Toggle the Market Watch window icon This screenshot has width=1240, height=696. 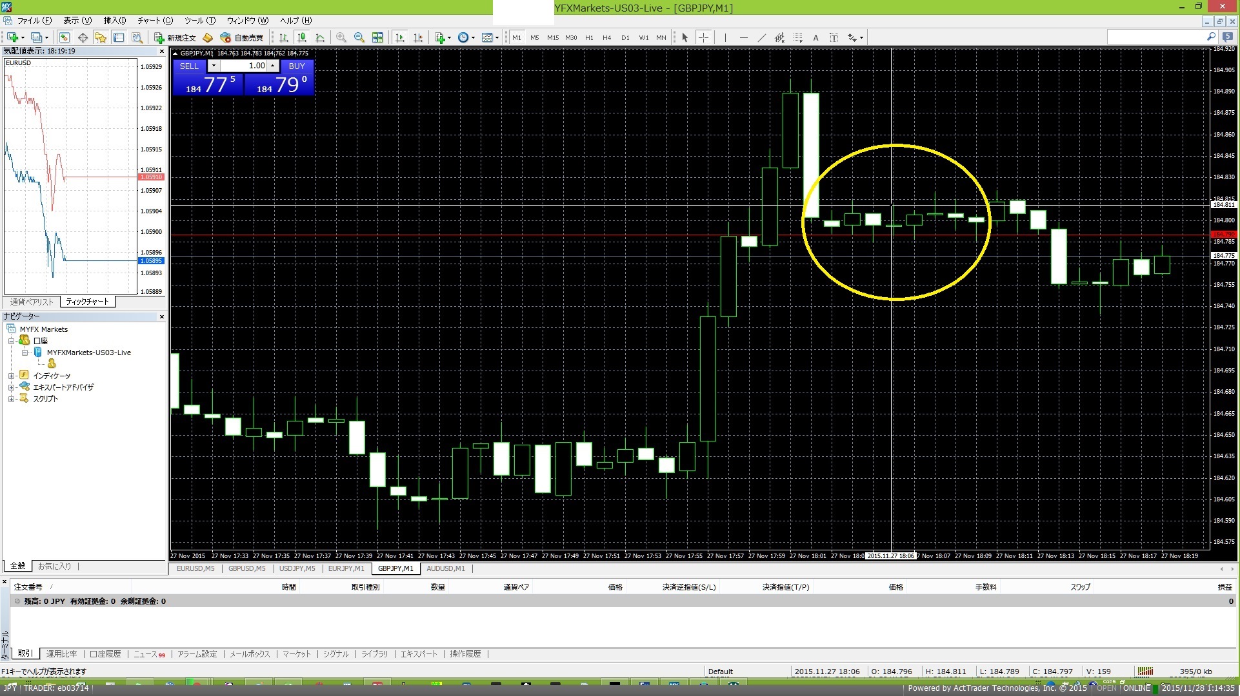64,37
